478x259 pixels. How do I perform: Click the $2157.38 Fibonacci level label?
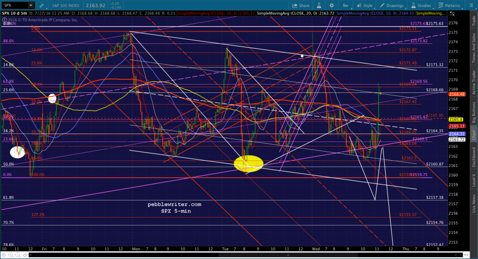(435, 197)
